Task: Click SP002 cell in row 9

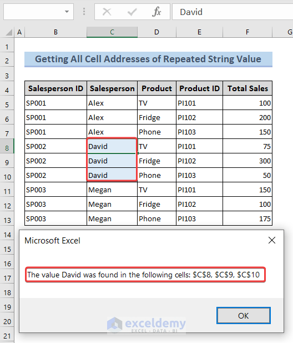Action: pos(55,161)
